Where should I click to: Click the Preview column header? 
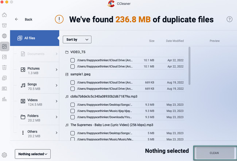click(x=215, y=41)
